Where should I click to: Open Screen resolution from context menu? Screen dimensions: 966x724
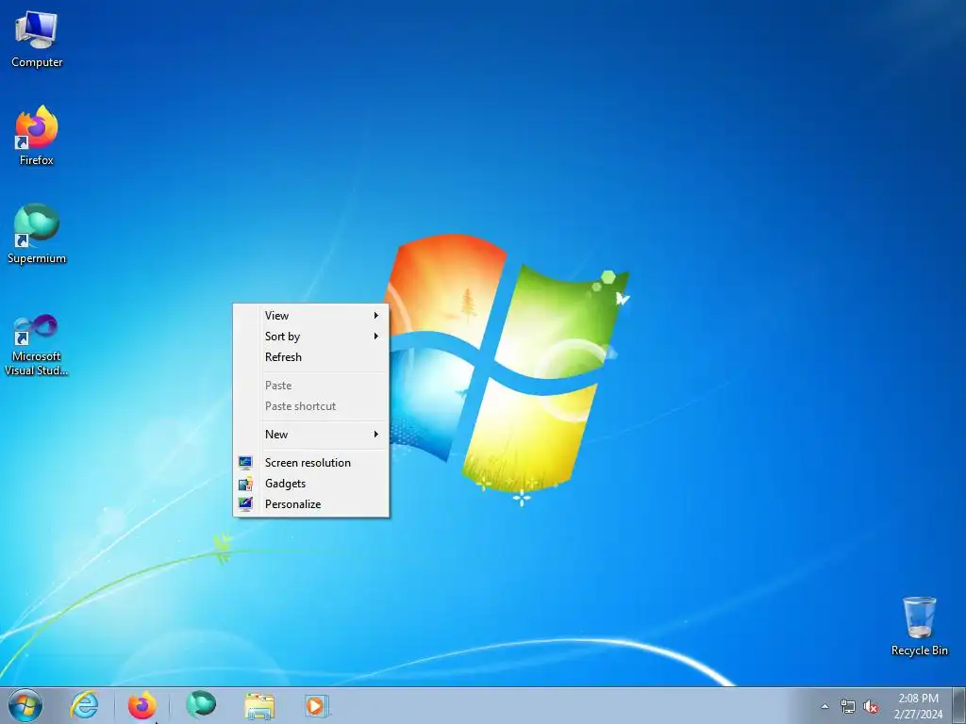pos(311,462)
